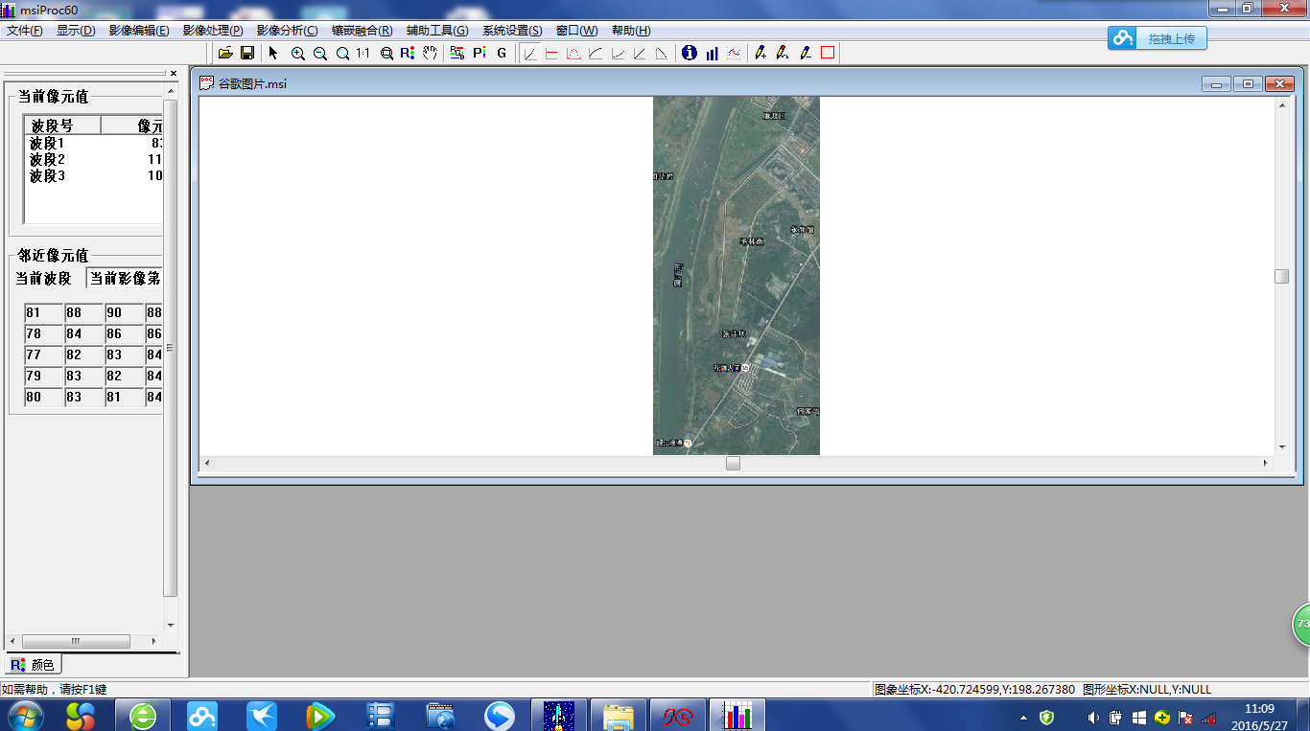This screenshot has width=1310, height=731.
Task: Click the inverse linear (descending) stretch icon
Action: tap(662, 54)
